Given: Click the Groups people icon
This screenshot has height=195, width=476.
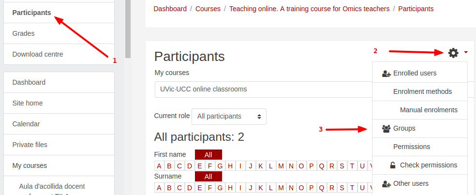Looking at the screenshot, I should tap(386, 129).
